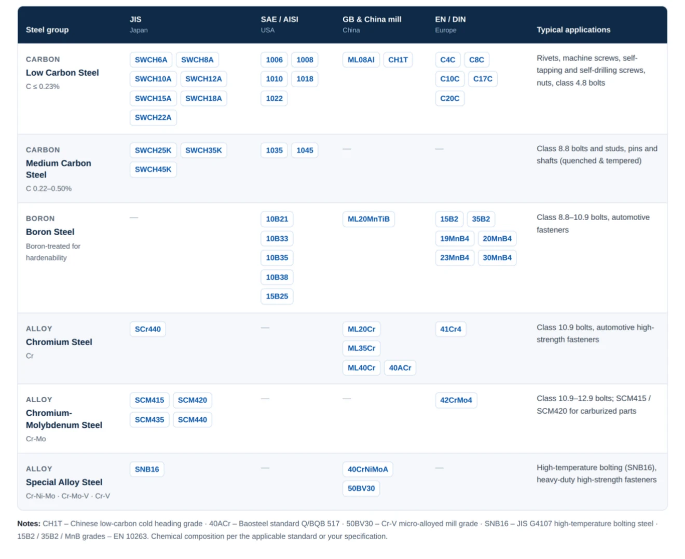Click the 42CrMo4 grade chip
Viewport: 685px width, 559px height.
tap(456, 401)
